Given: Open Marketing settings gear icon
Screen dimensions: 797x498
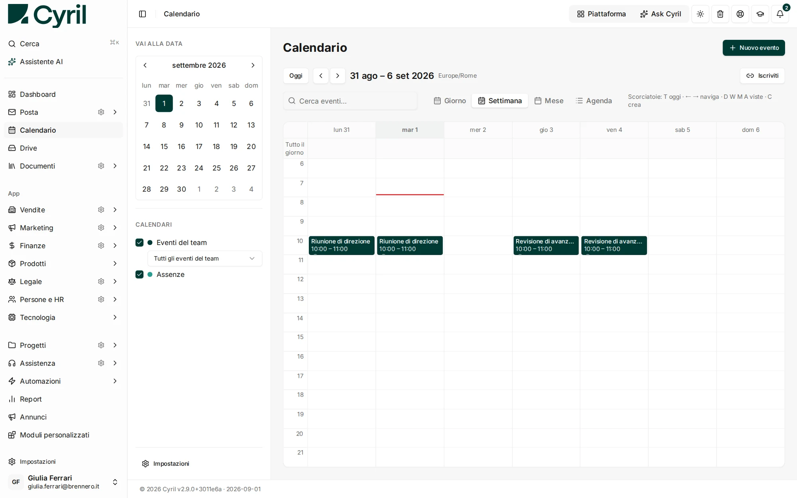Looking at the screenshot, I should 101,228.
